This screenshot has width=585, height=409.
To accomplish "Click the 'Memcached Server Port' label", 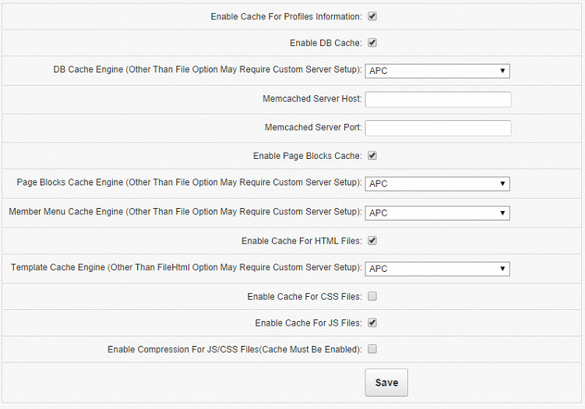I will tap(313, 128).
